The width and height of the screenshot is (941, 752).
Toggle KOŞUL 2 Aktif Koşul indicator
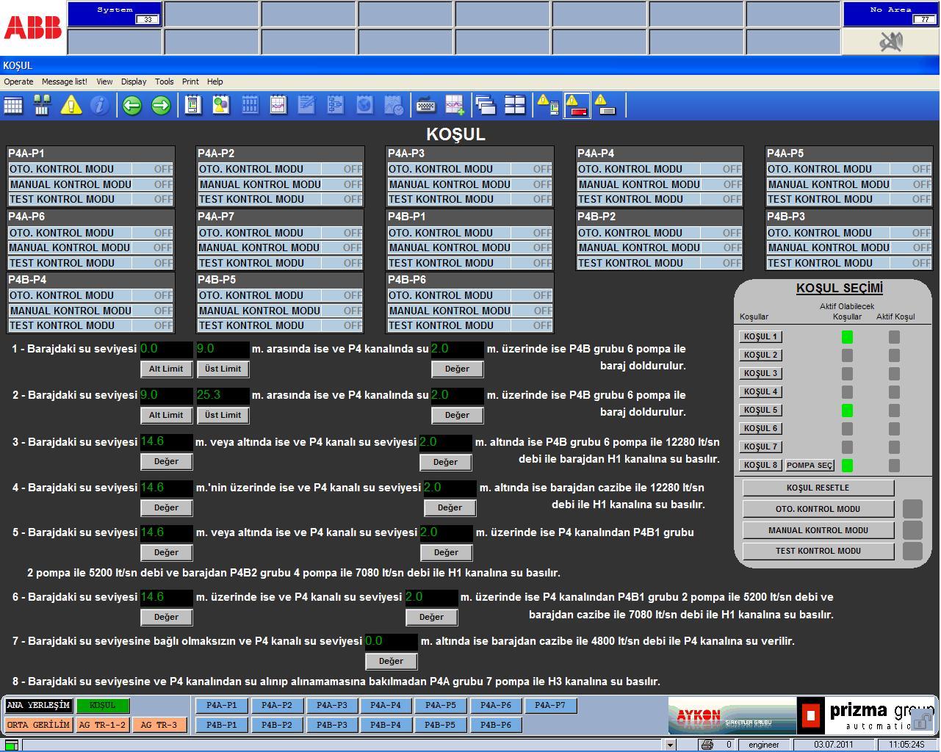pyautogui.click(x=894, y=355)
